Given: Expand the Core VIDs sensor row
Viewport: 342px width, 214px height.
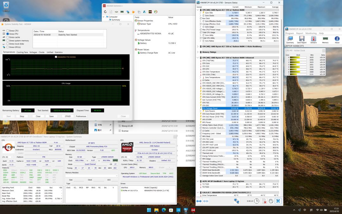Looking at the screenshot, I should pos(200,13).
